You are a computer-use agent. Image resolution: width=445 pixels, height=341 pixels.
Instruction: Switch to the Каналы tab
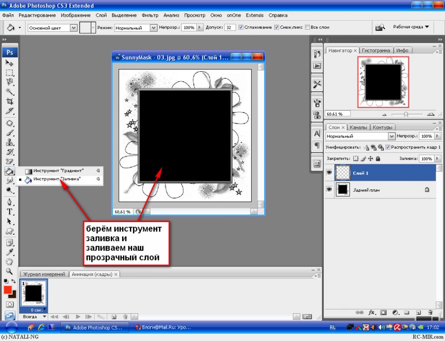(x=358, y=128)
